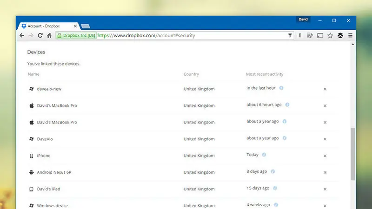Image resolution: width=372 pixels, height=209 pixels.
Task: Maximize the Chrome window
Action: pos(334,20)
